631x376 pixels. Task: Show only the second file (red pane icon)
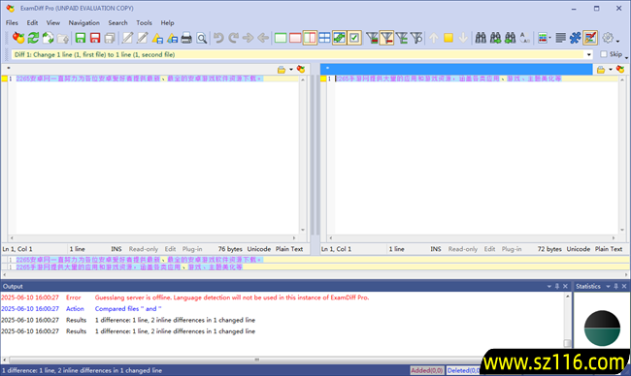tap(295, 38)
